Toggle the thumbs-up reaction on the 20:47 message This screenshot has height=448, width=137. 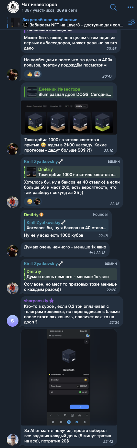pyautogui.click(x=30, y=74)
